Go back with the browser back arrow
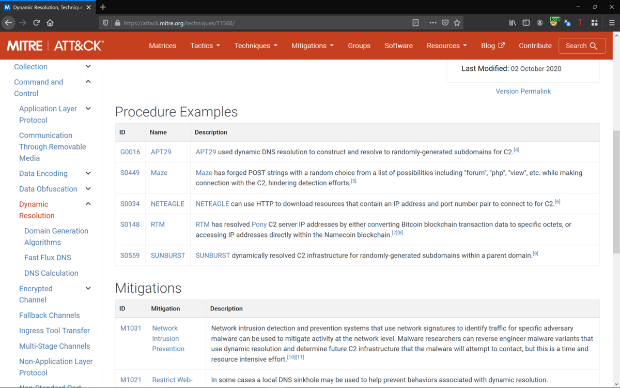620x388 pixels. coord(8,23)
